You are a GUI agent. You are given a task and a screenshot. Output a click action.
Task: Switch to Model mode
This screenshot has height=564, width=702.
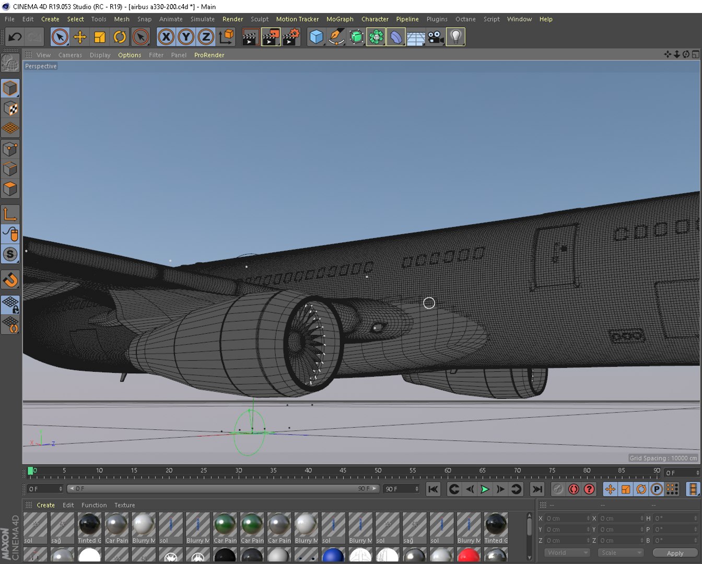coord(10,88)
